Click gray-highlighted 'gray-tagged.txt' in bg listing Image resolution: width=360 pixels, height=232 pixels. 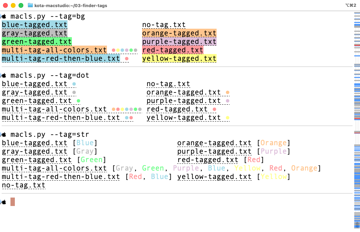34,33
